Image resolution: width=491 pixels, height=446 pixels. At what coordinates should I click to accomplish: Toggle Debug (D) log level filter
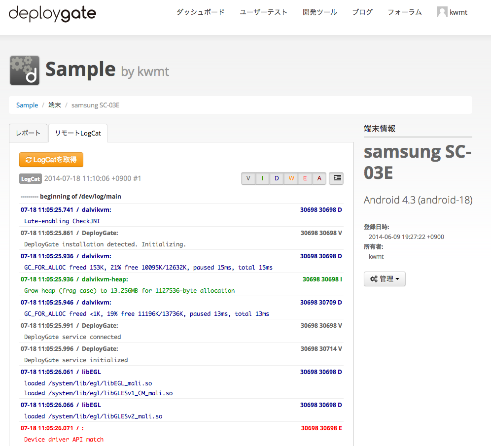(277, 178)
